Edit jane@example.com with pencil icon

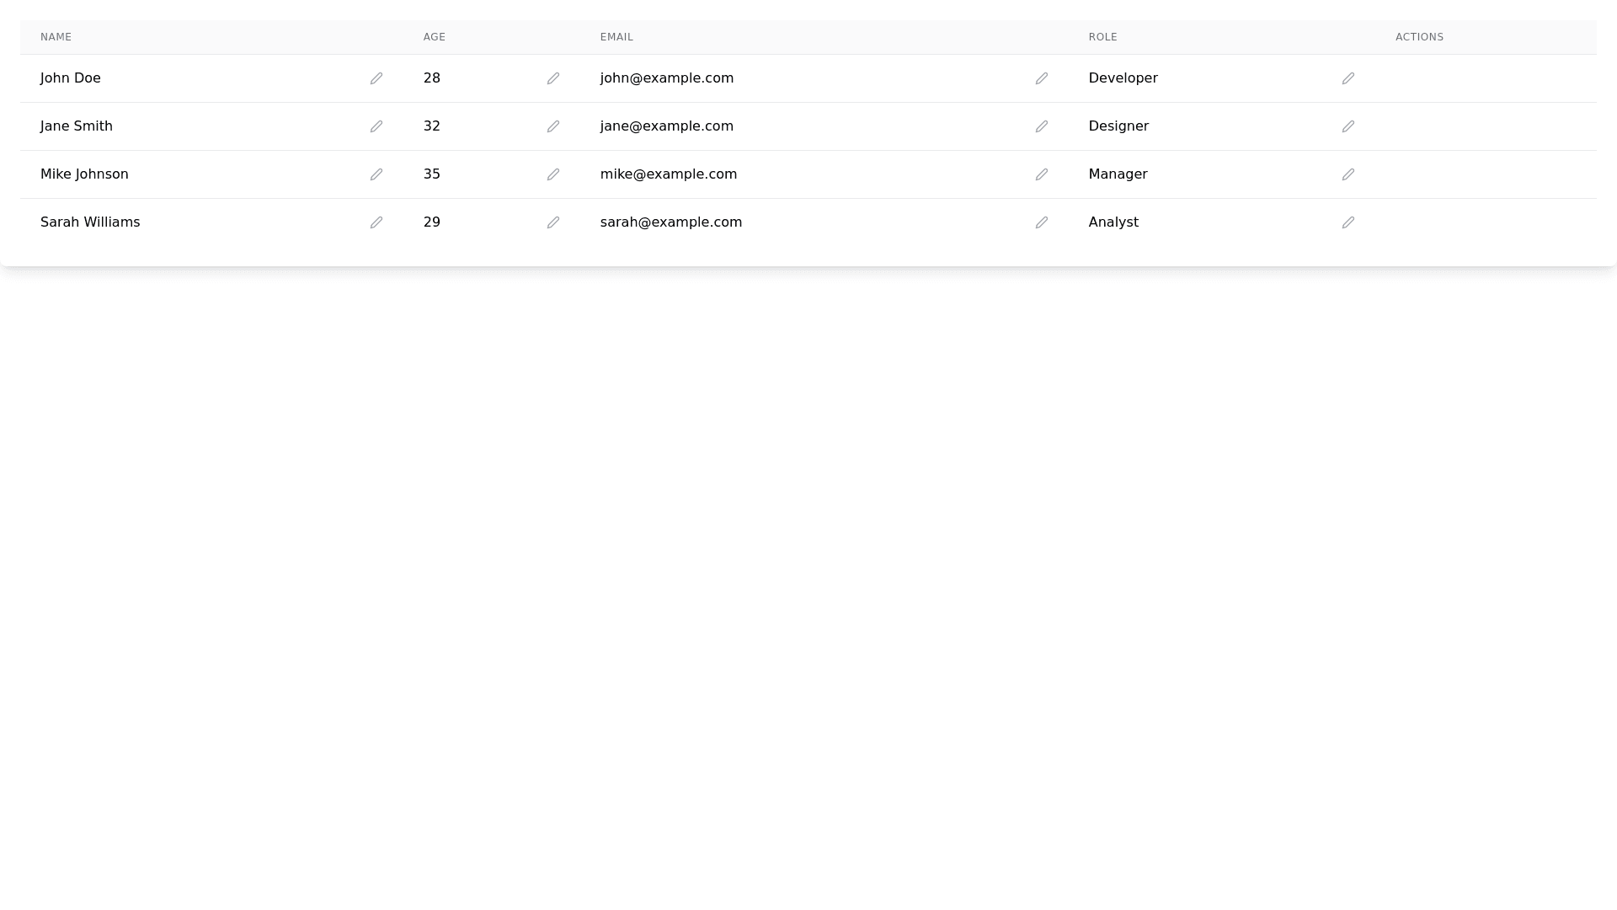pyautogui.click(x=1042, y=126)
